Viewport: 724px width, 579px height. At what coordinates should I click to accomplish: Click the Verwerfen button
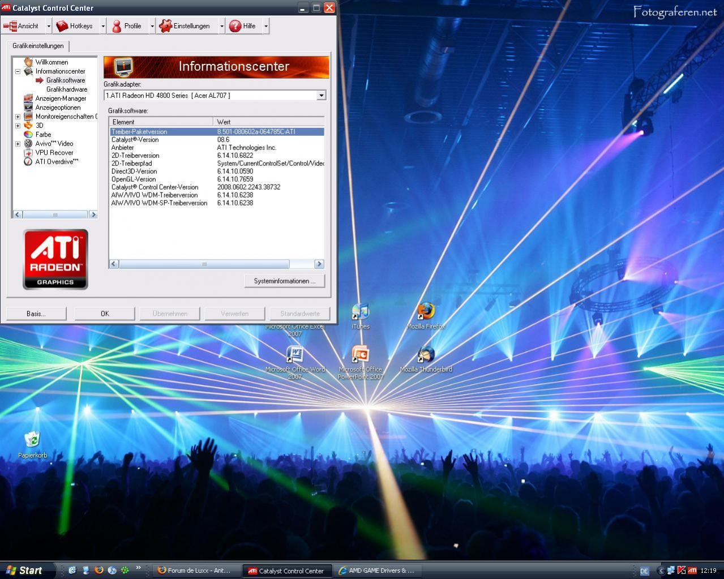tap(234, 314)
